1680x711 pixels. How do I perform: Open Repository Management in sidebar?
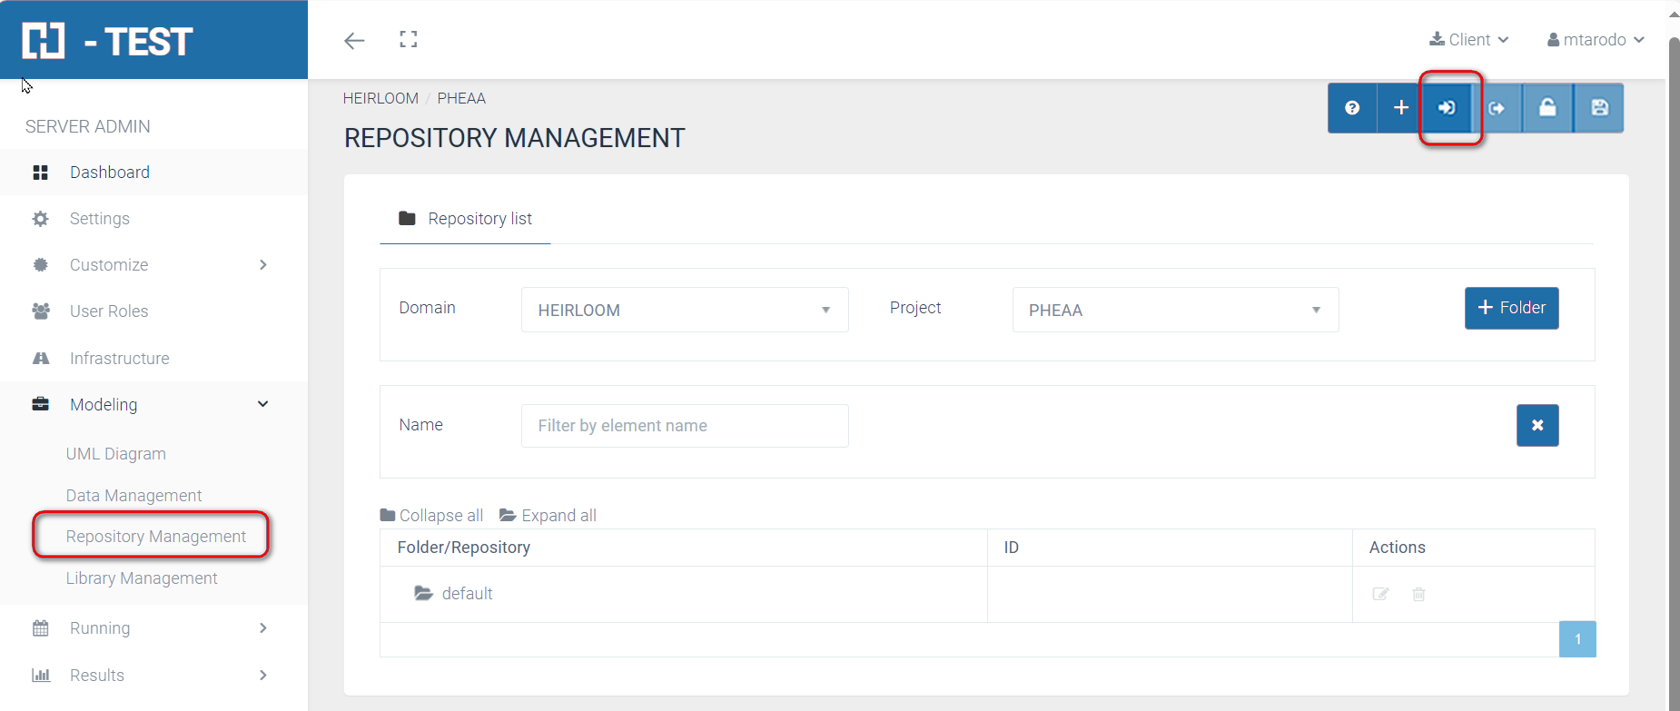tap(155, 537)
